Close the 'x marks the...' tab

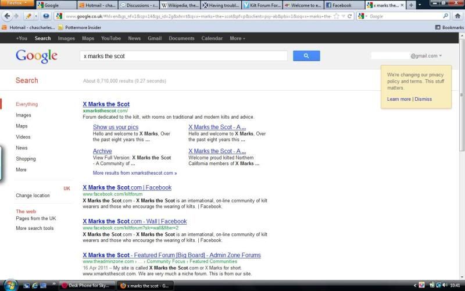pyautogui.click(x=402, y=5)
